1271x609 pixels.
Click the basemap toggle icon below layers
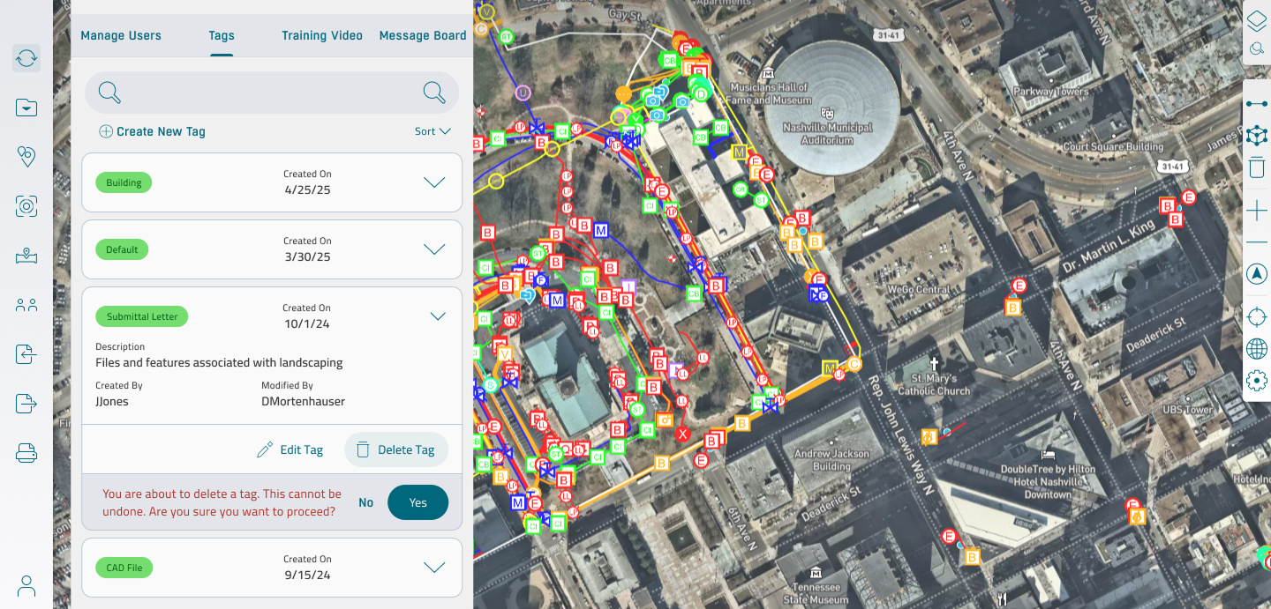pyautogui.click(x=1257, y=48)
